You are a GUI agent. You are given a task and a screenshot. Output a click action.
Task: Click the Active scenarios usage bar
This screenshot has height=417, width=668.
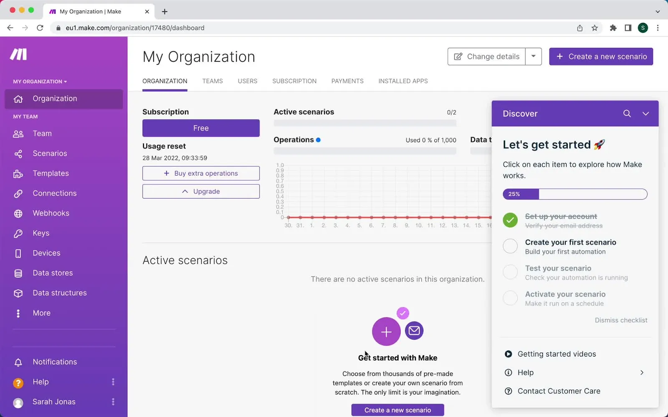tap(365, 123)
